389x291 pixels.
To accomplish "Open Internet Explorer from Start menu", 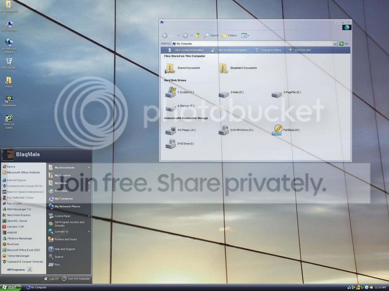I will [x=14, y=180].
